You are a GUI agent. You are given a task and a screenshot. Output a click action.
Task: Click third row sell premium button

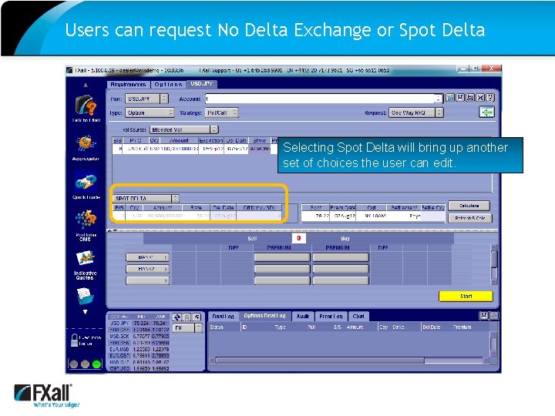point(282,280)
